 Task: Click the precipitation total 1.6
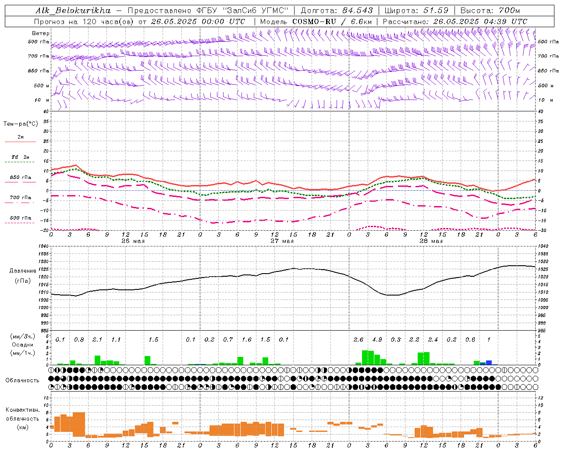[x=246, y=340]
